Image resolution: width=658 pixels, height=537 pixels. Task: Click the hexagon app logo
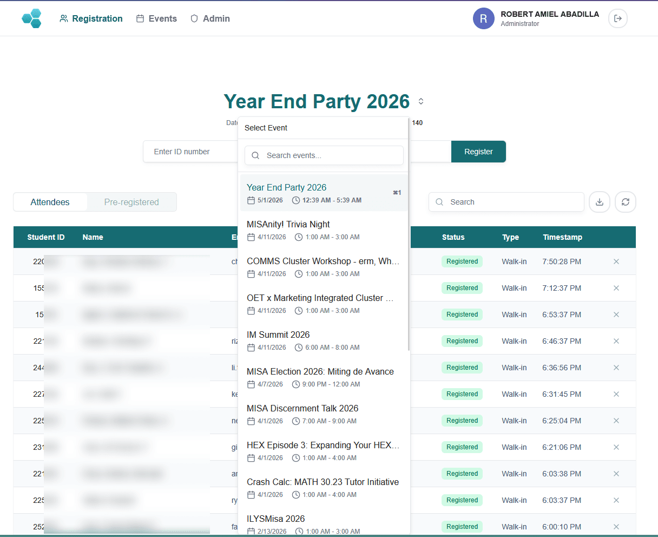point(32,18)
